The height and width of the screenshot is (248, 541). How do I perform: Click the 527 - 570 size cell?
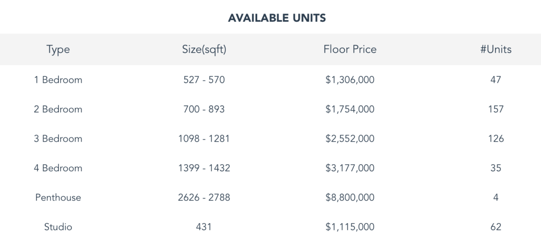click(204, 80)
